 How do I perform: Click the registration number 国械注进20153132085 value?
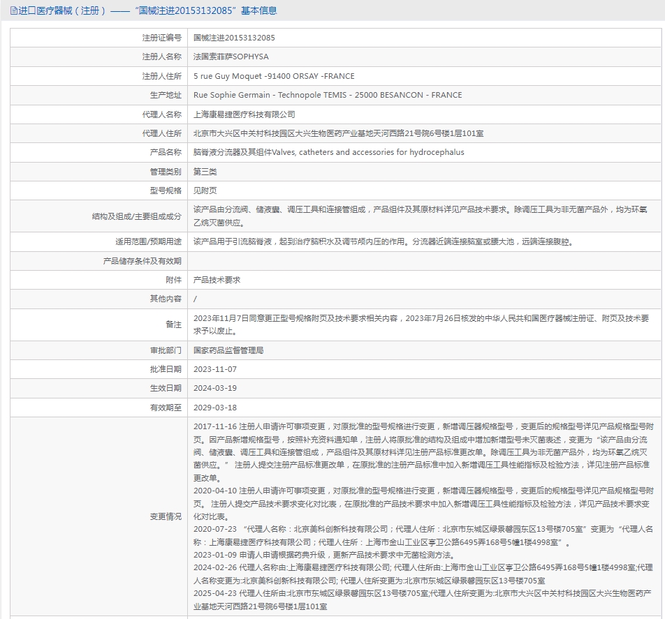(x=234, y=38)
